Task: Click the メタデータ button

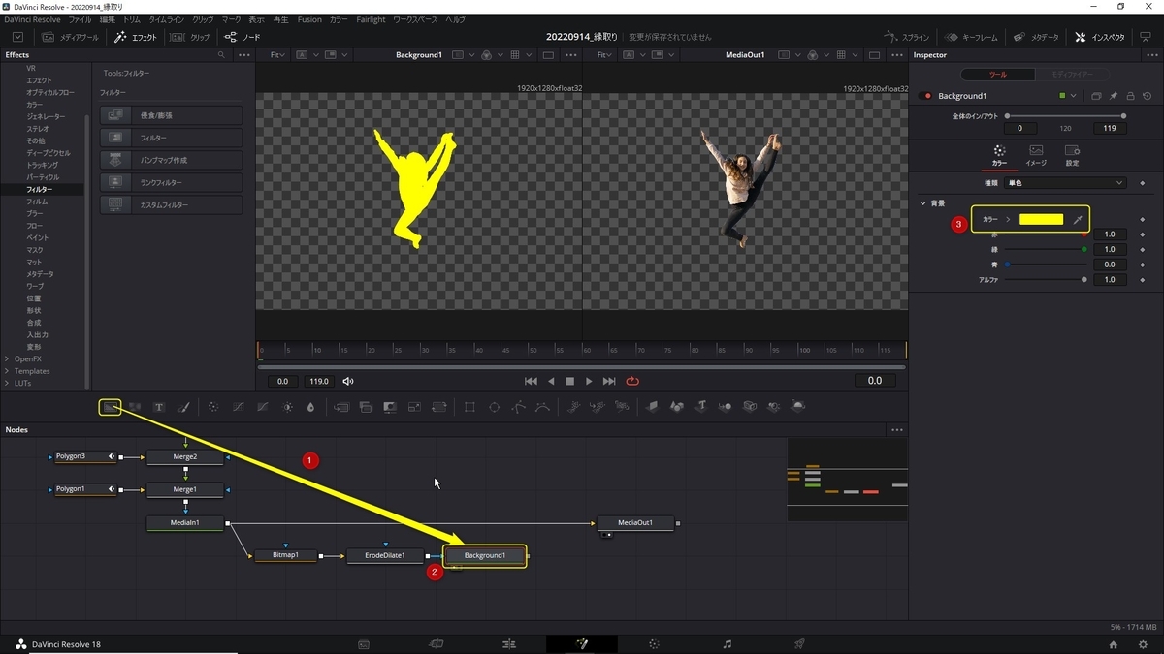Action: point(1035,37)
